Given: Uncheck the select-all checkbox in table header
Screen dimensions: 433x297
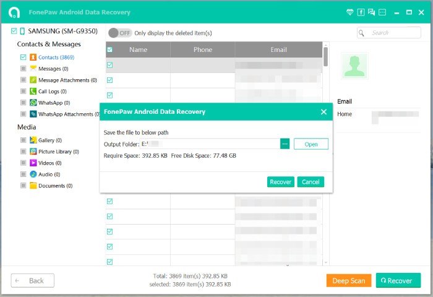Looking at the screenshot, I should [x=110, y=49].
